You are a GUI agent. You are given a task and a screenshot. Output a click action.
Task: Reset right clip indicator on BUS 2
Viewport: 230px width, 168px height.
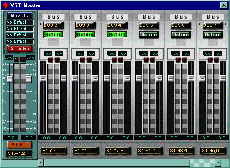tap(57, 60)
